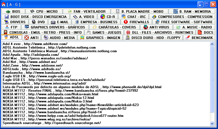Click the DRIVERS tab icon
Viewport: 218px width, 129px height.
[x=6, y=22]
